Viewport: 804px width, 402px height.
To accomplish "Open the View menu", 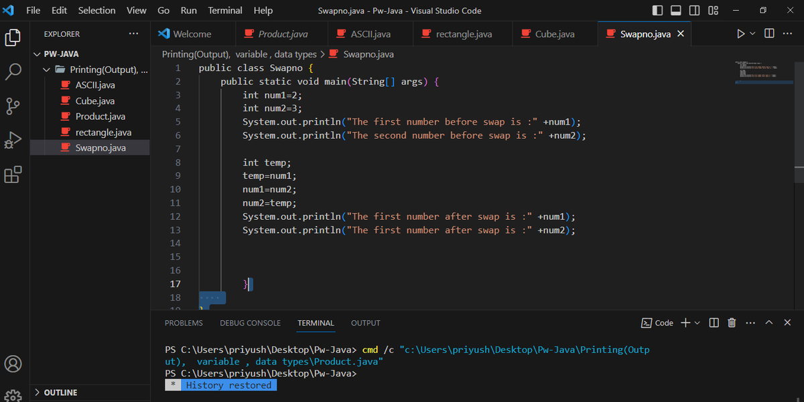I will tap(137, 11).
